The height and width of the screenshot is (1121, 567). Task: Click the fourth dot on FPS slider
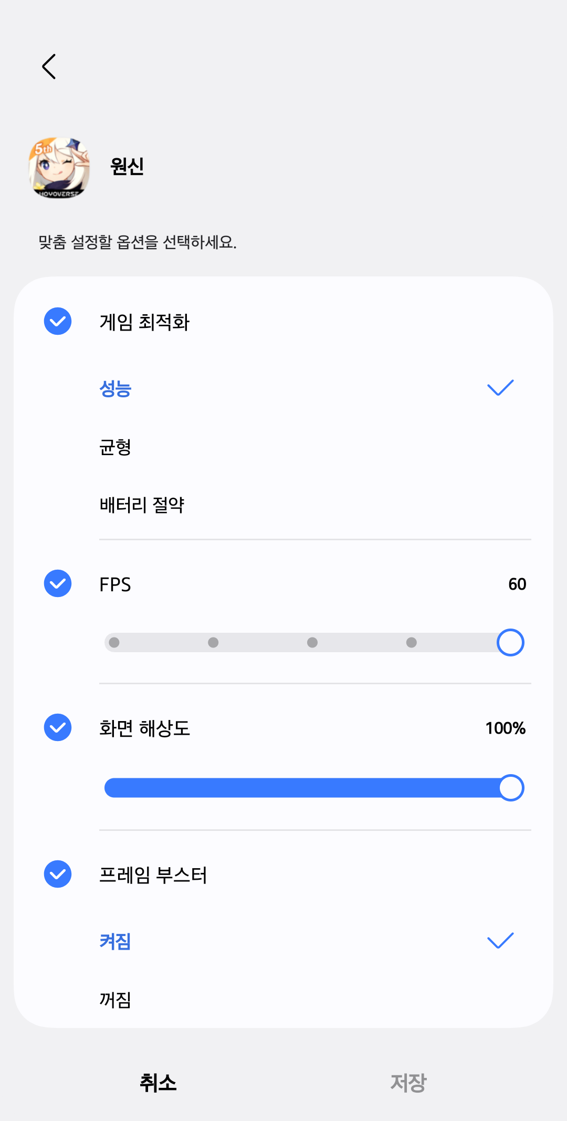(412, 642)
